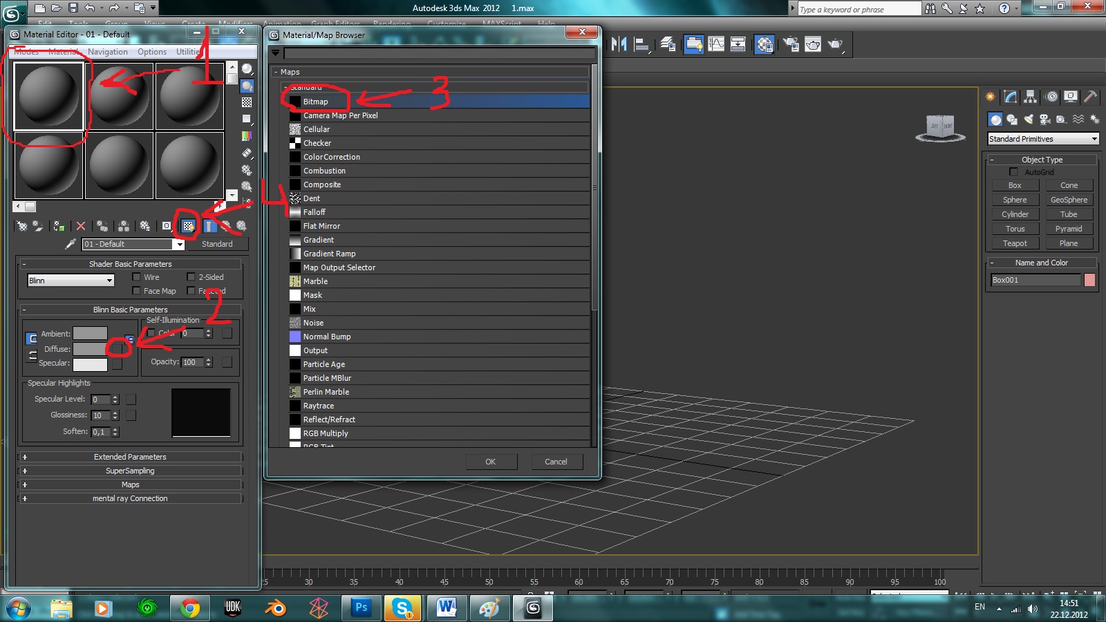This screenshot has height=622, width=1106.
Task: Select the Lights category icon in Create panel
Action: point(1028,120)
